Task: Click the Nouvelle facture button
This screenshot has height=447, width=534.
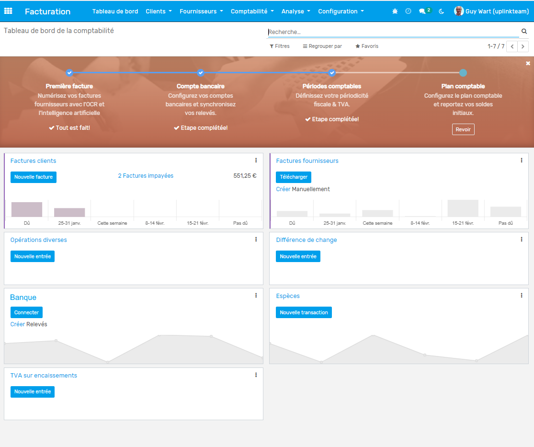Action: pyautogui.click(x=34, y=177)
